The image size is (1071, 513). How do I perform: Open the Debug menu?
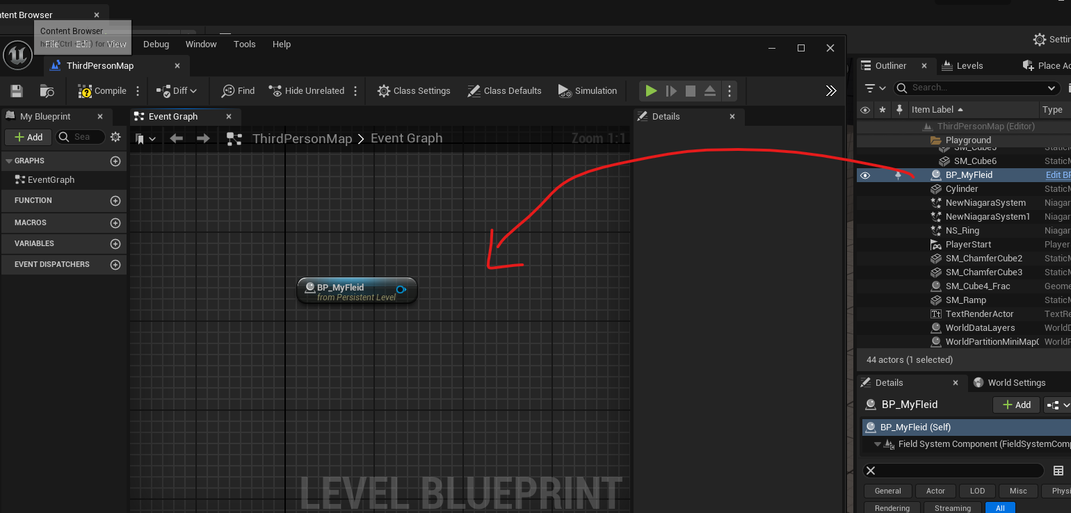click(x=156, y=44)
